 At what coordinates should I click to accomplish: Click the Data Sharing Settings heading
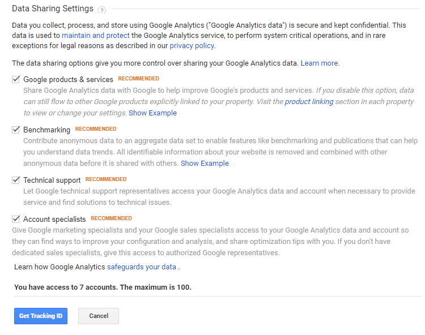[x=52, y=10]
